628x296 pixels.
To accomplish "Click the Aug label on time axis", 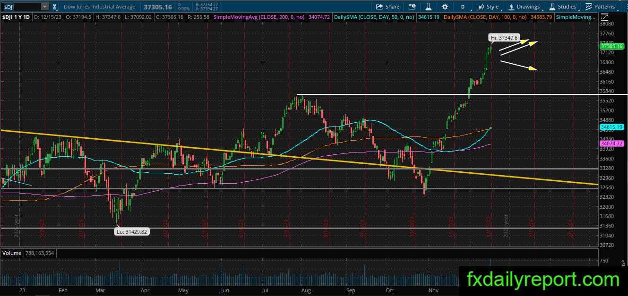I will pyautogui.click(x=305, y=291).
